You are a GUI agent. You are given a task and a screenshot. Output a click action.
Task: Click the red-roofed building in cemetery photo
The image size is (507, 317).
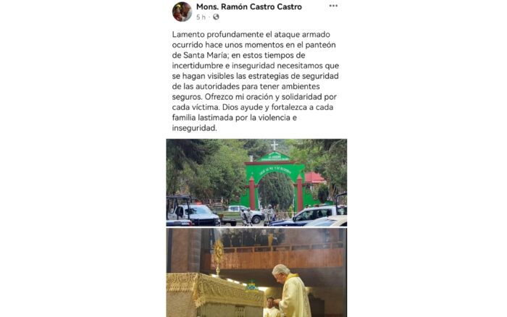point(314,178)
